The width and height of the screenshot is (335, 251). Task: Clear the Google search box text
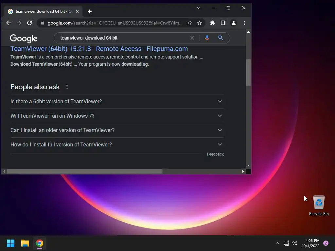coord(192,38)
